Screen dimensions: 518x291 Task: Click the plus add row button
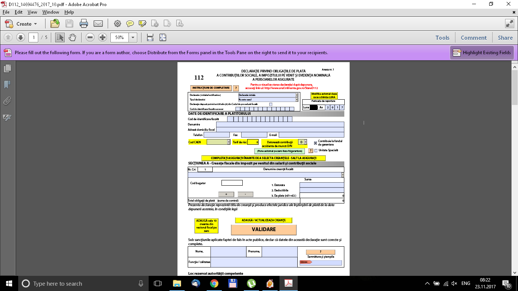coord(226,194)
